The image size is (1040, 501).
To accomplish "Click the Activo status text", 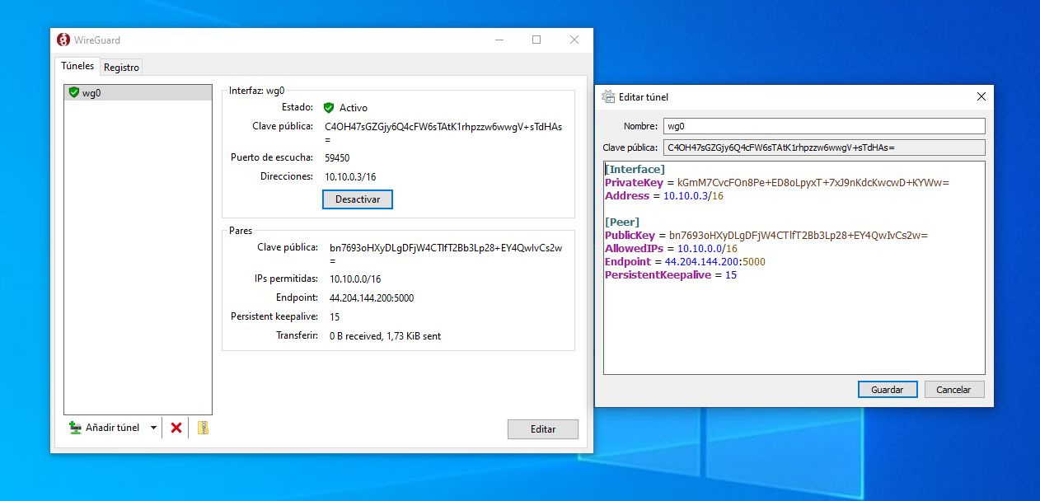I will [354, 108].
